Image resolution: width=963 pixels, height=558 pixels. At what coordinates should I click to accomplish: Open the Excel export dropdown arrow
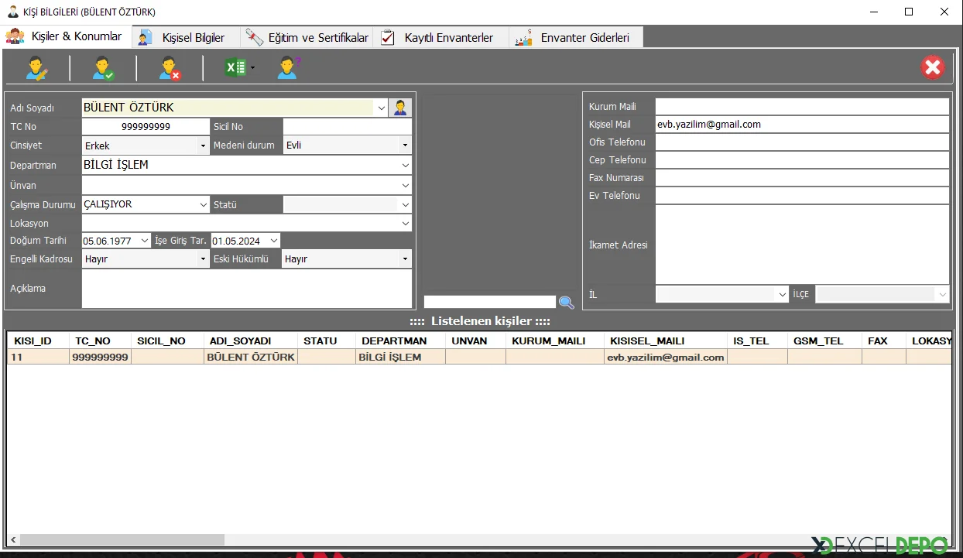click(252, 69)
